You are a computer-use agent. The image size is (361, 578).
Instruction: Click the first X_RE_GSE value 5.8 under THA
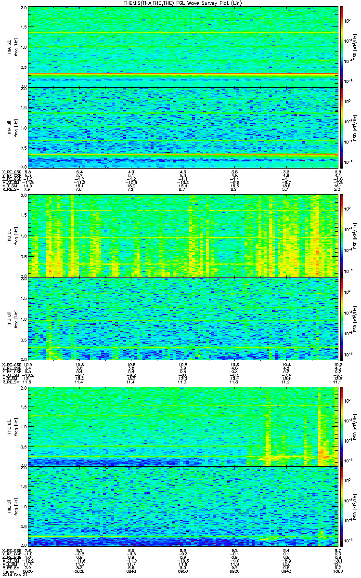(x=27, y=171)
